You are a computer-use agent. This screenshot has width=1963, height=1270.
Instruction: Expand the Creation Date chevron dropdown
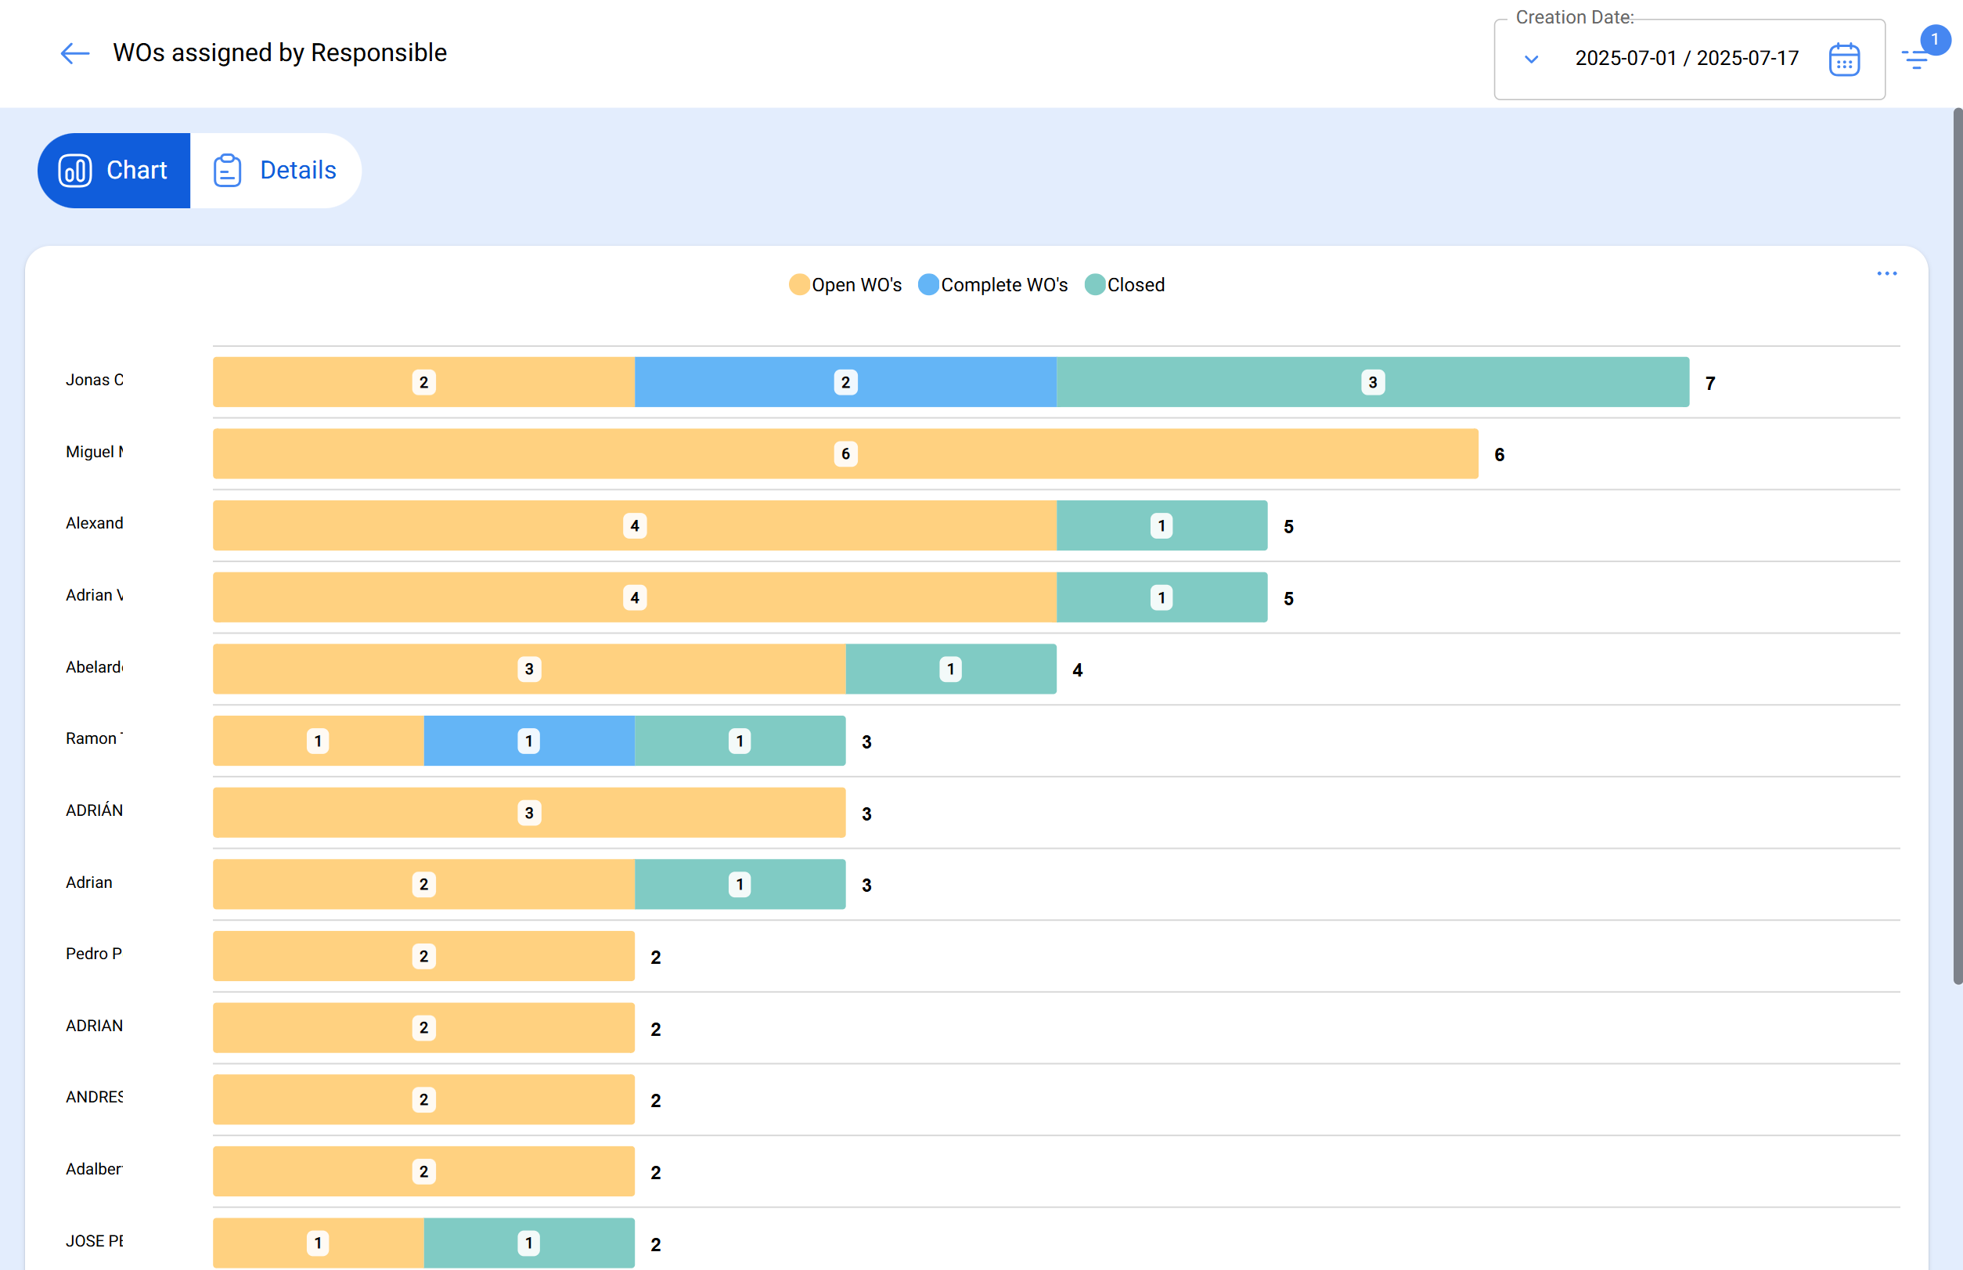click(x=1531, y=60)
